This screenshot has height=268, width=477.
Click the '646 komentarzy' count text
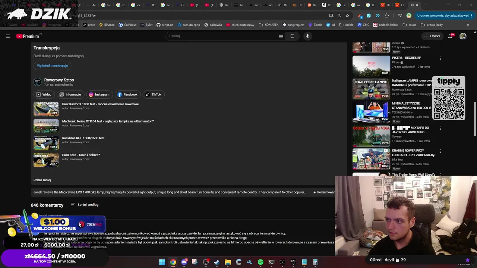[x=47, y=205]
